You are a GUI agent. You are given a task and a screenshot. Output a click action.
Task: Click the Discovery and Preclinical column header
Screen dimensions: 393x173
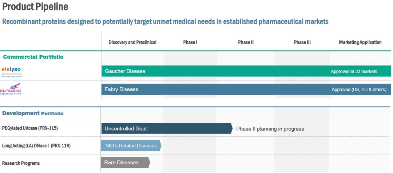[x=132, y=42]
